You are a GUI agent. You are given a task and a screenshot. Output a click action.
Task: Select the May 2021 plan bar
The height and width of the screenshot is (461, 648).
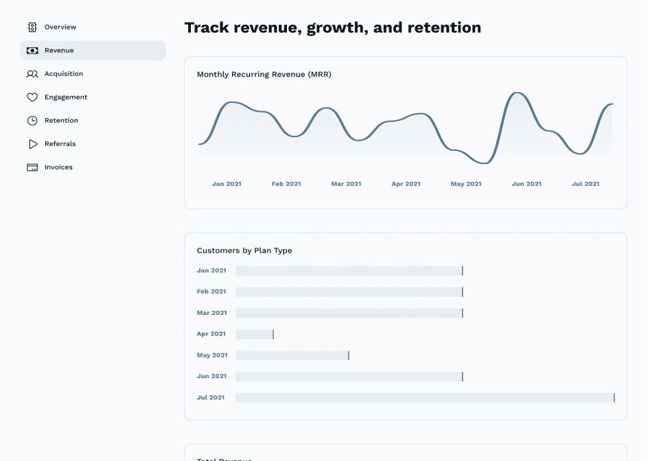[x=292, y=355]
